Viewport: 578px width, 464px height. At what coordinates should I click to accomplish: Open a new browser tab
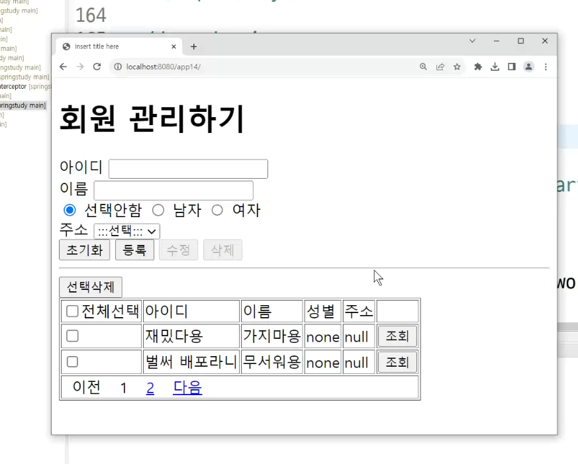coord(194,46)
